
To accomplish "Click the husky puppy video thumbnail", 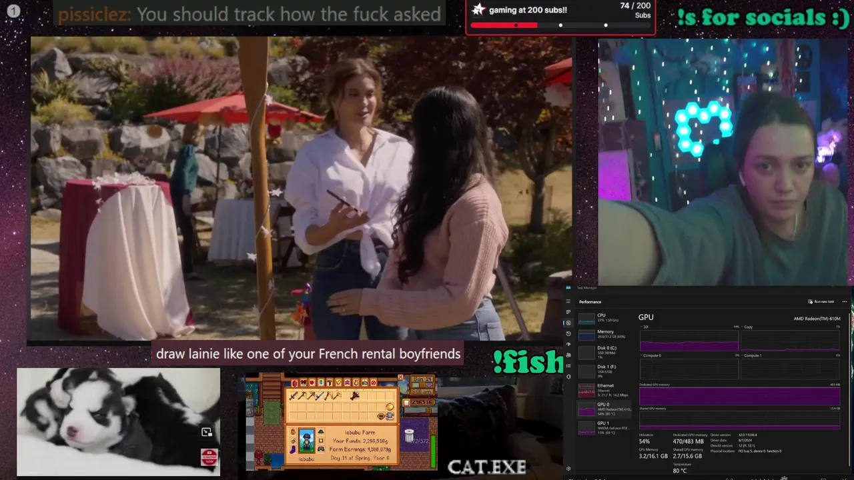I will click(x=118, y=422).
